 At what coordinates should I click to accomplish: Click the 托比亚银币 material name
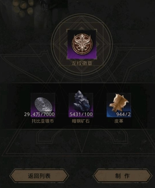(43, 121)
